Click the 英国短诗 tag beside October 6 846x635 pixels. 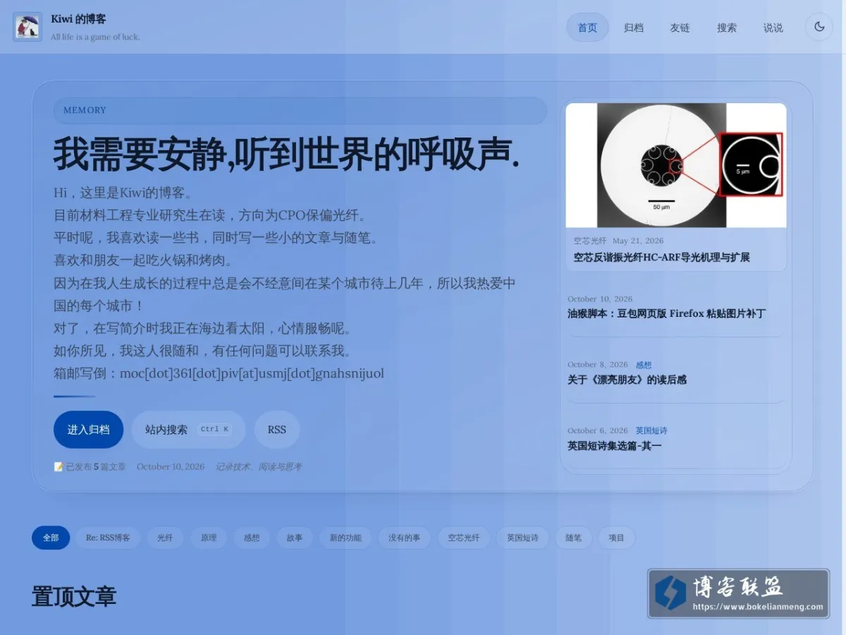pos(651,430)
